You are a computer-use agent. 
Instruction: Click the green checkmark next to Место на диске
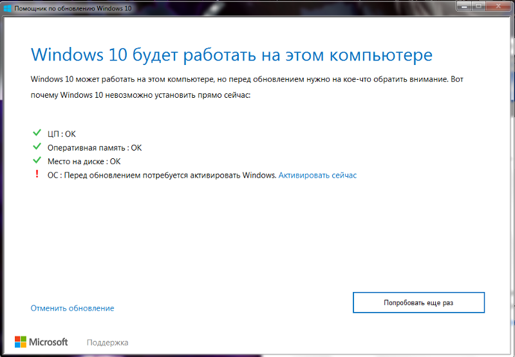[x=37, y=160]
